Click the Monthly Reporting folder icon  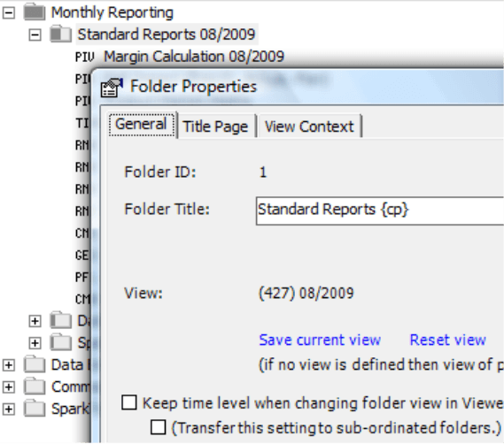point(35,12)
